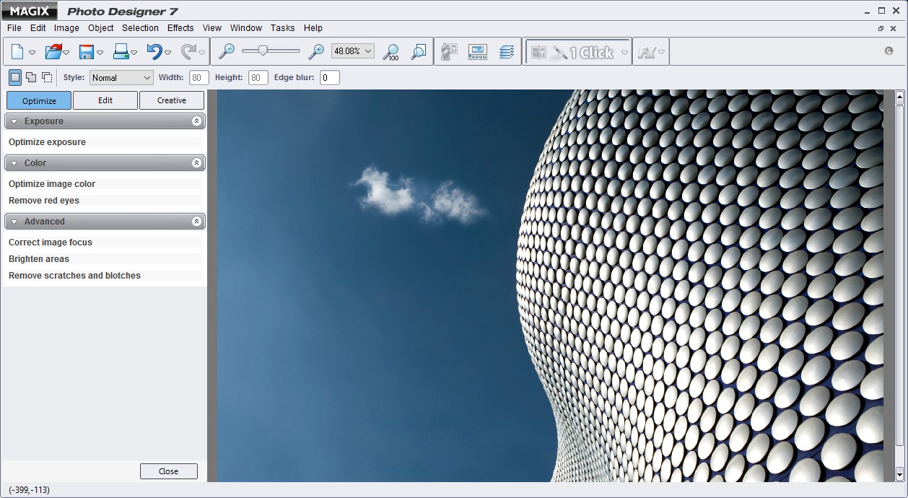
Task: Save the image with the floppy disk icon
Action: 87,52
